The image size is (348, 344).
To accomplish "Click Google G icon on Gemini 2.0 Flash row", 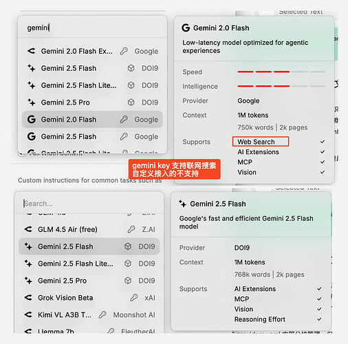I will tap(32, 119).
